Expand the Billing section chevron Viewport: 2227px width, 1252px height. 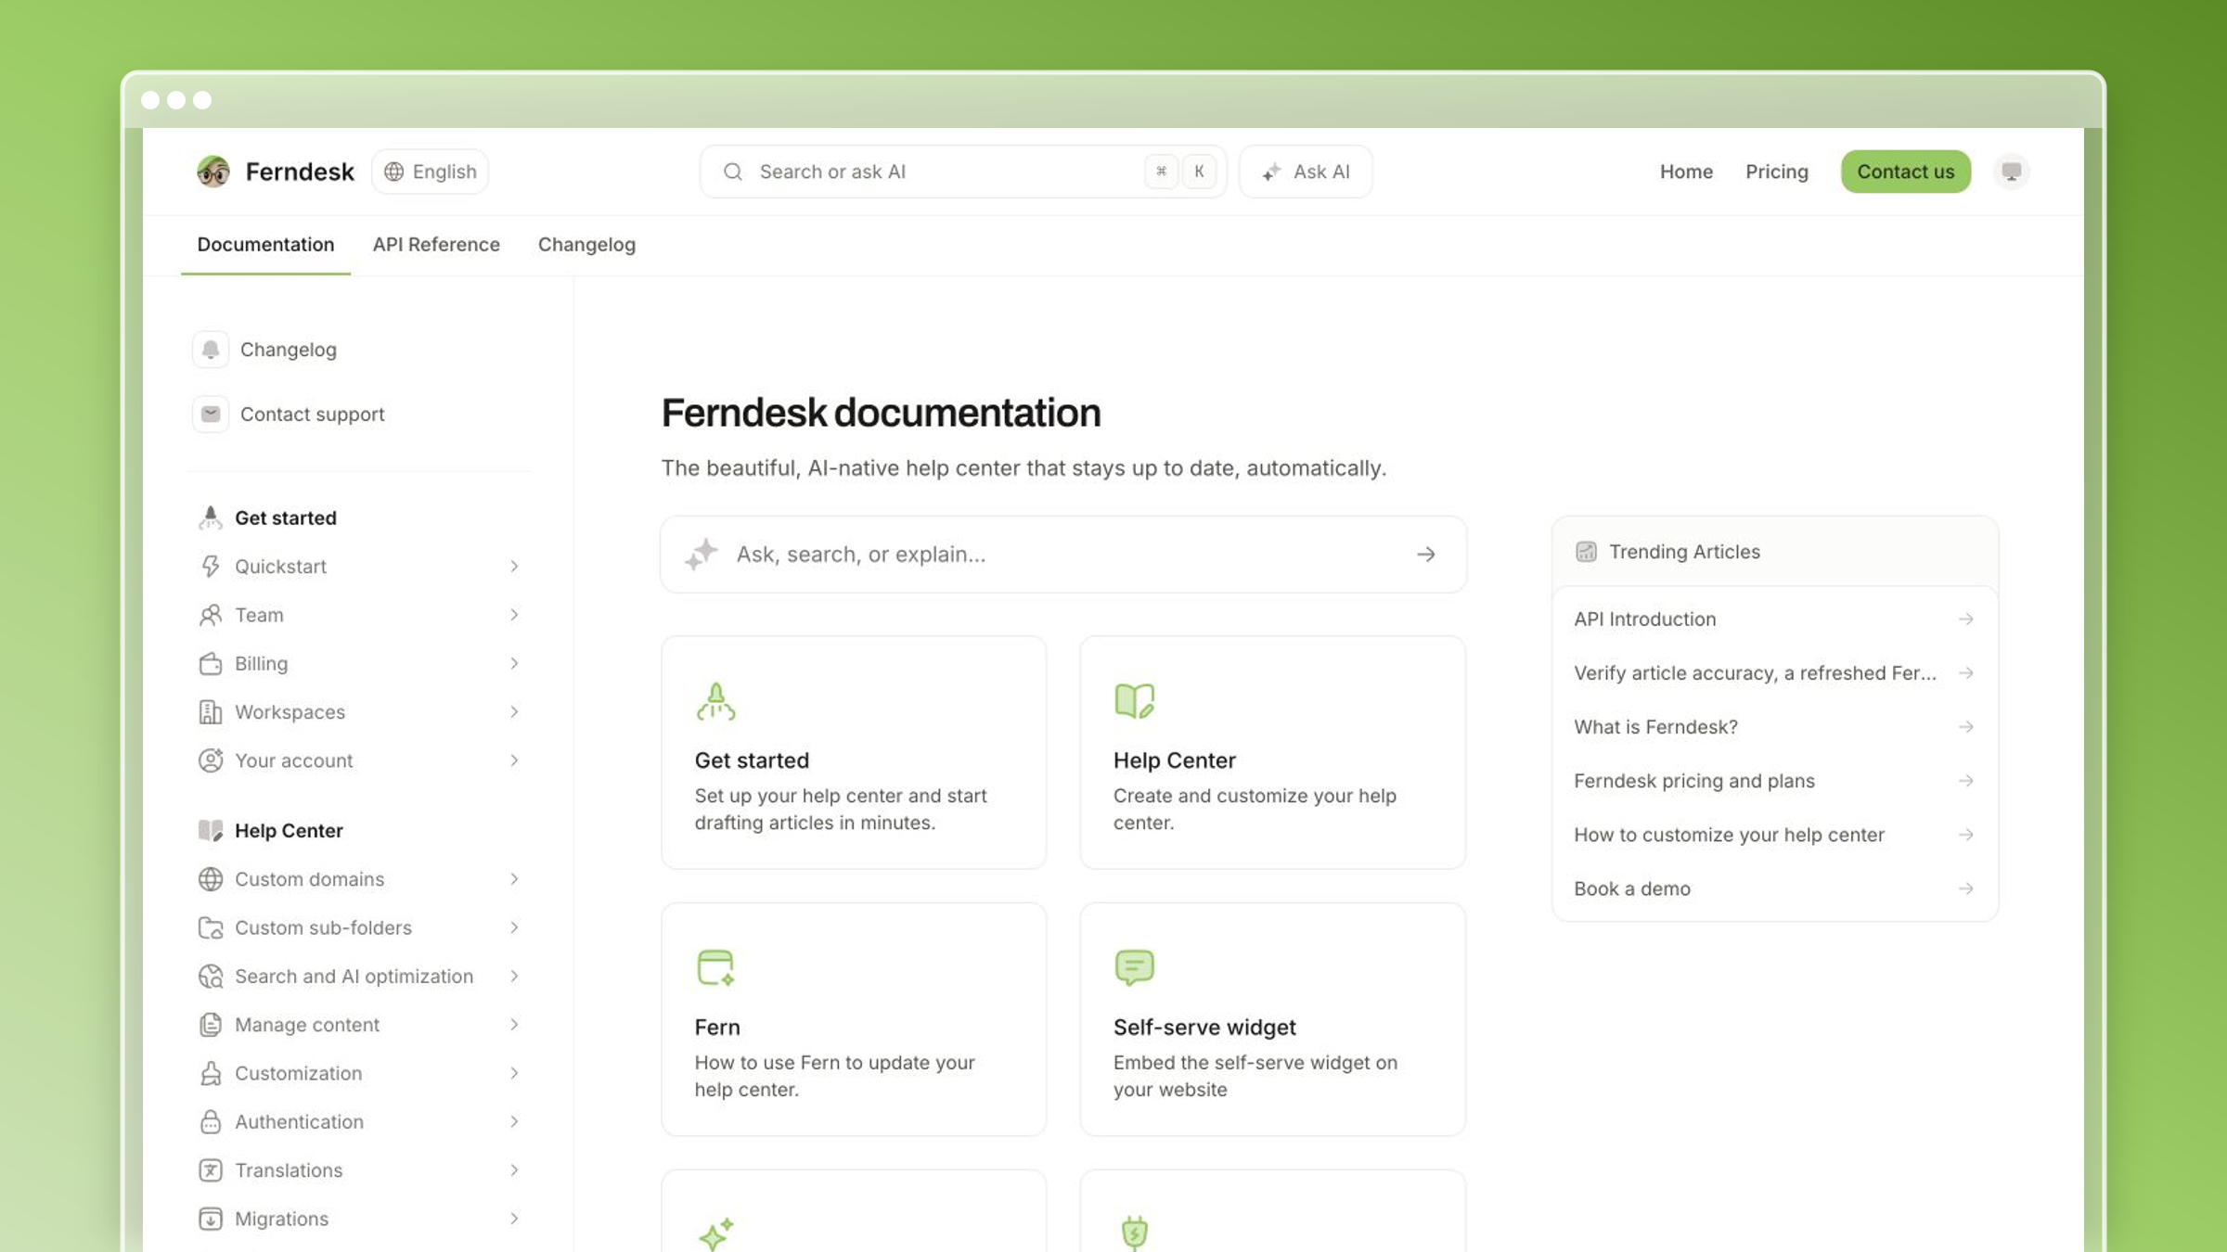(514, 663)
